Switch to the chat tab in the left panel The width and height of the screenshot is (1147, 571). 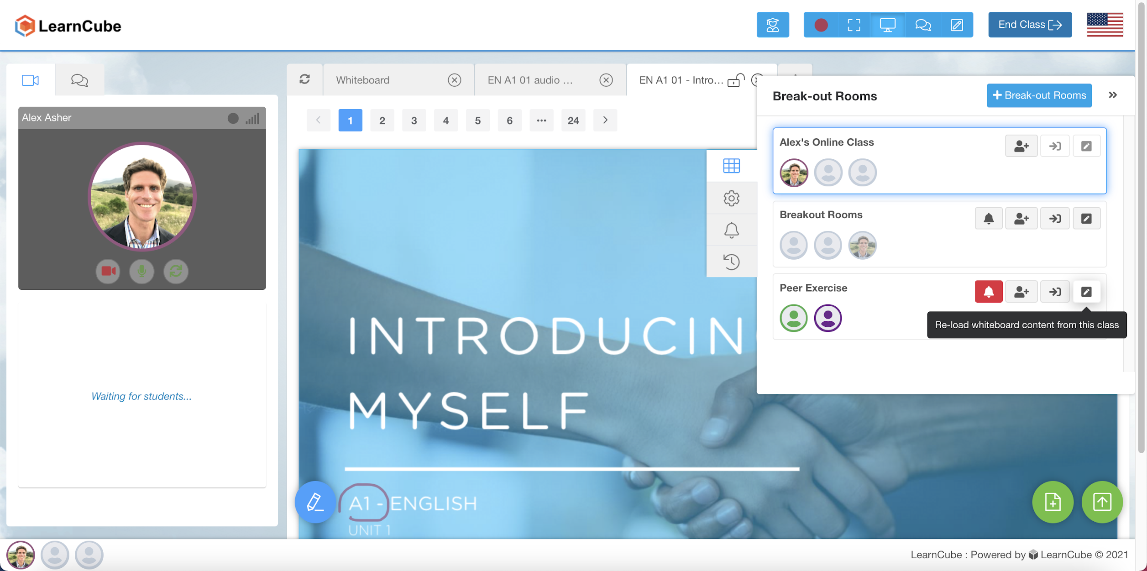pos(79,80)
